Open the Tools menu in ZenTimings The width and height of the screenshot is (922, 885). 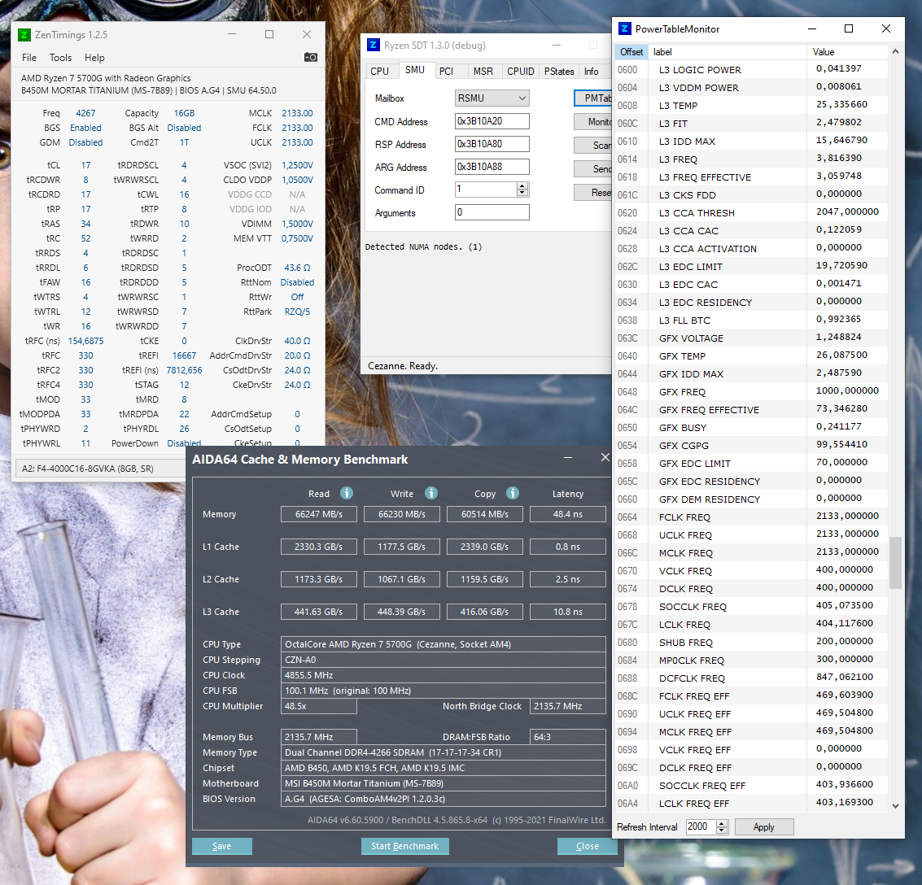pos(60,58)
